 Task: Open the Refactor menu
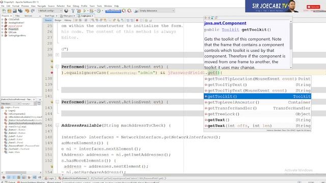[x=61, y=6]
